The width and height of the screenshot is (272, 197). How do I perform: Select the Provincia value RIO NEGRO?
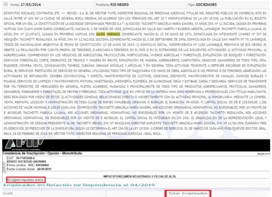click(119, 5)
